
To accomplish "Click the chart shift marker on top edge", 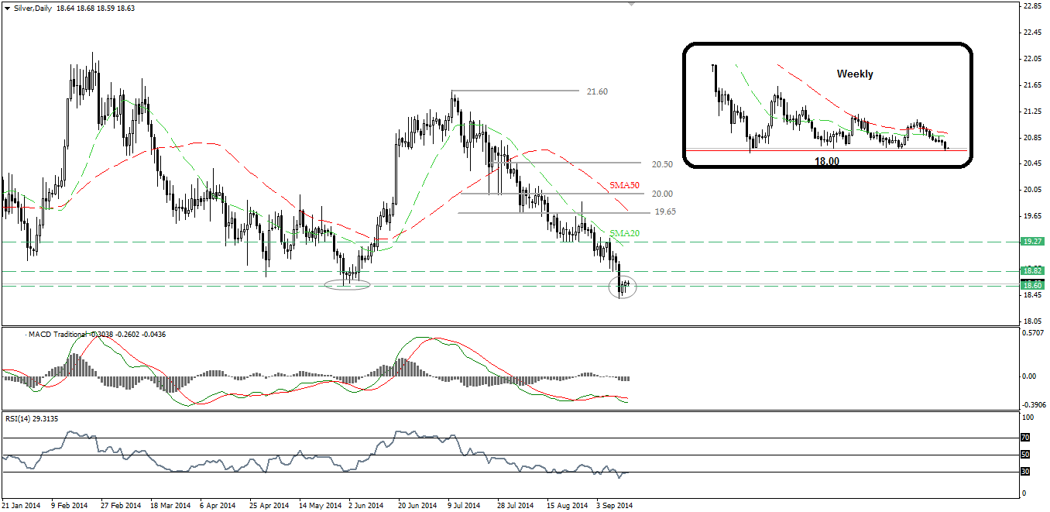I will (x=631, y=4).
